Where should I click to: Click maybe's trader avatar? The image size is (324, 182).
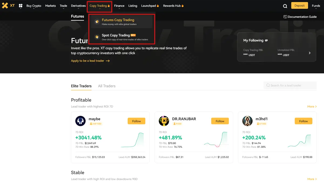tap(80, 121)
